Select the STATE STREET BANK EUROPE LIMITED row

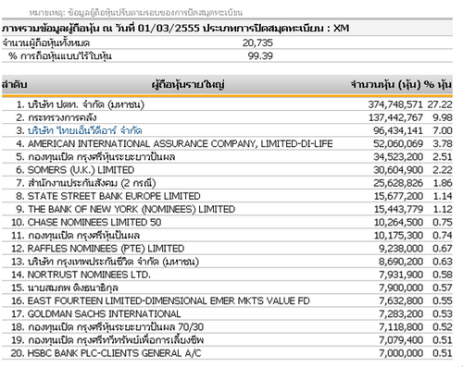click(227, 196)
